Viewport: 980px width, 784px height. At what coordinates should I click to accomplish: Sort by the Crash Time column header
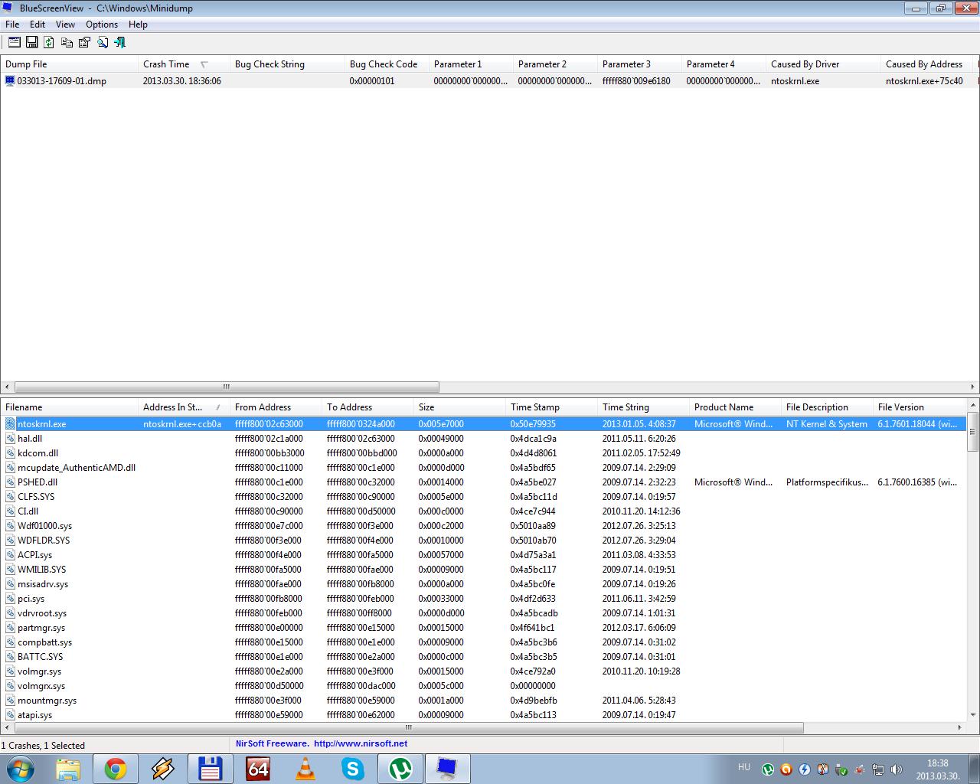tap(184, 64)
